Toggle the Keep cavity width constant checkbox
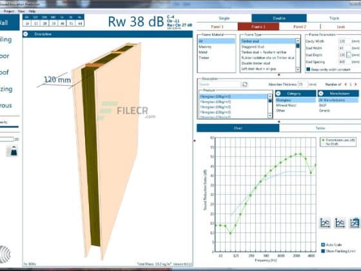 [309, 69]
